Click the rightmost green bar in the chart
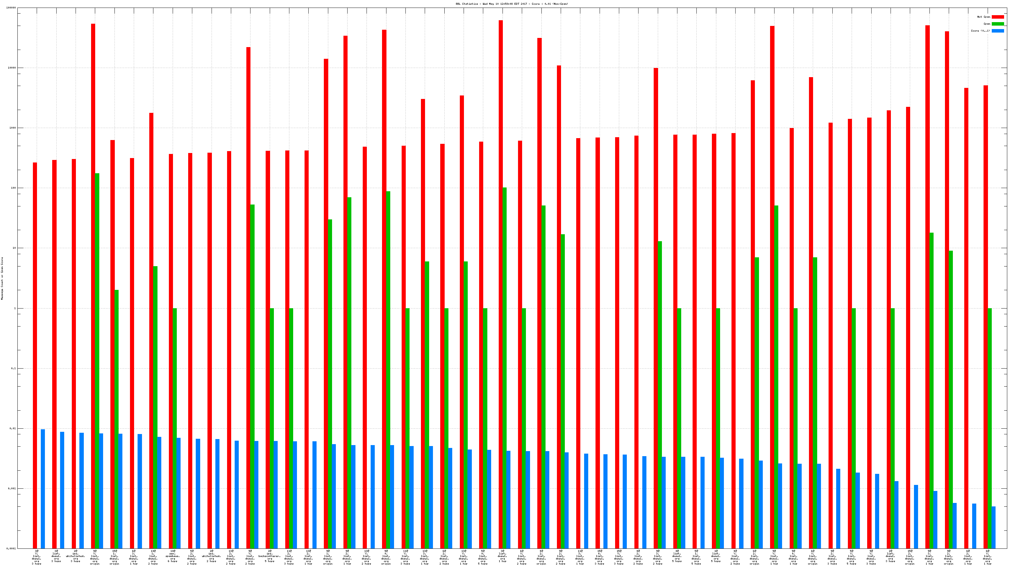This screenshot has height=569, width=1012. (990, 428)
